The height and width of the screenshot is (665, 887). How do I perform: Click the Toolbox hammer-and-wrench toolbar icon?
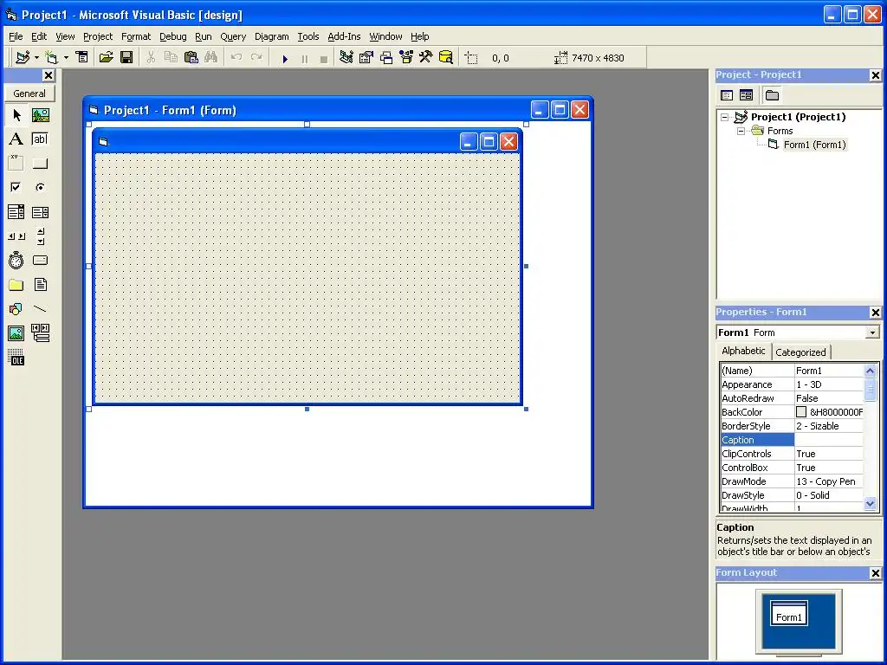(425, 57)
